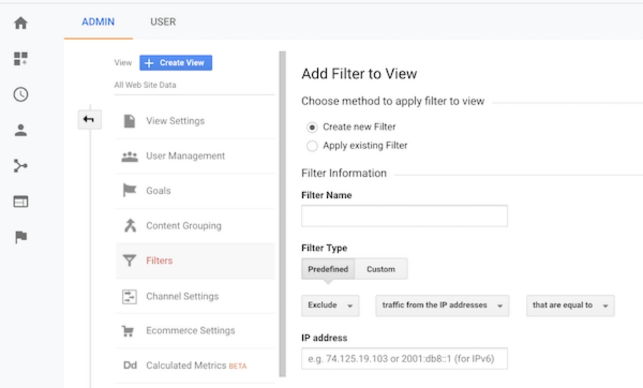Select the ADMIN tab
The height and width of the screenshot is (388, 643).
98,22
